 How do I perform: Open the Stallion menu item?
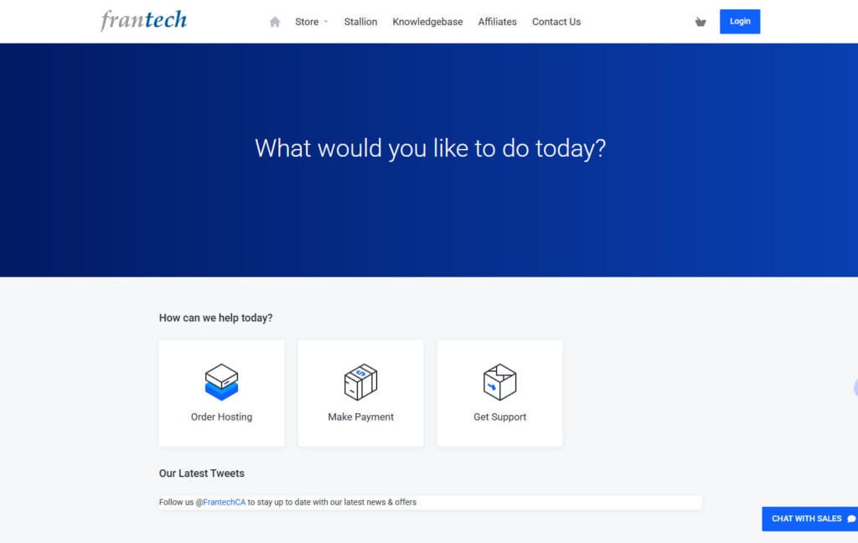pos(360,22)
